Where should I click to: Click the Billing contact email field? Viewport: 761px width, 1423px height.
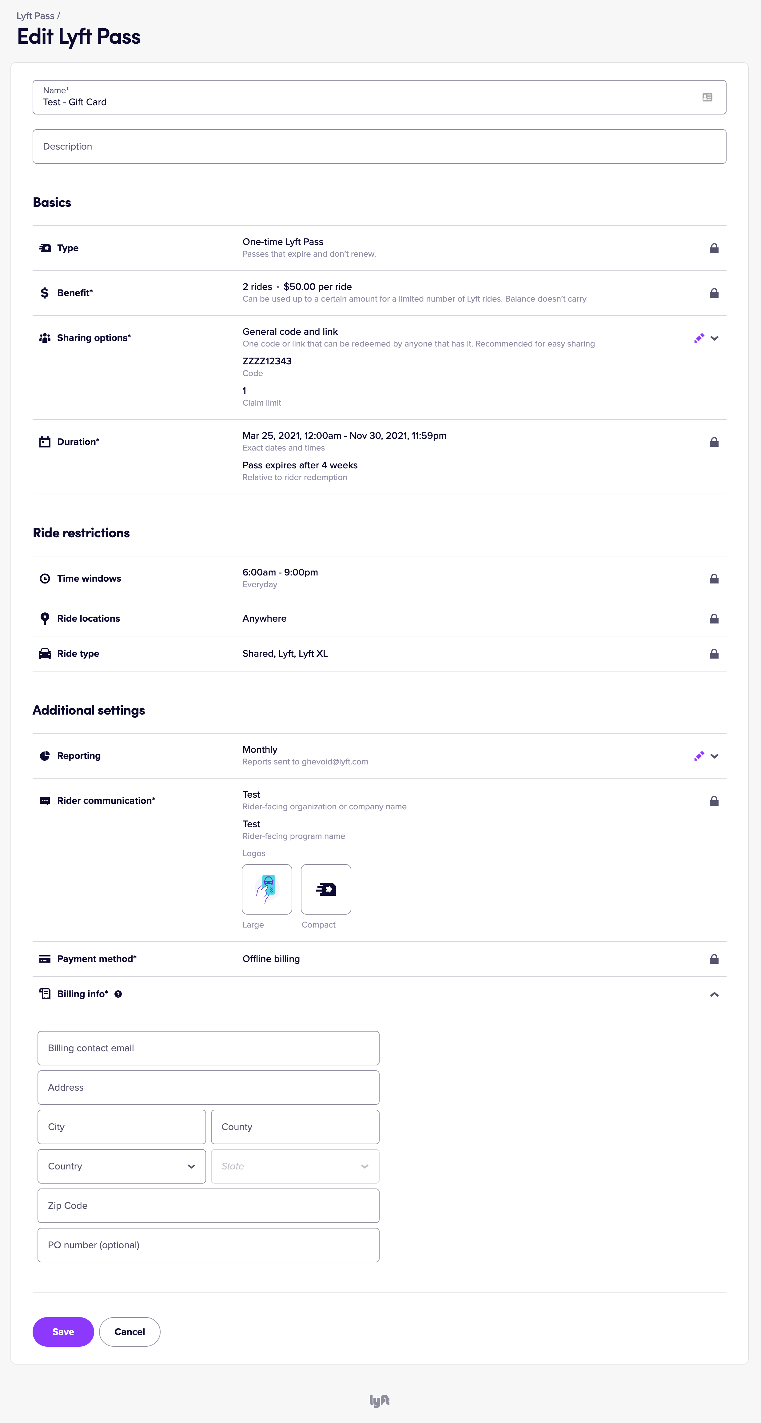click(x=208, y=1048)
